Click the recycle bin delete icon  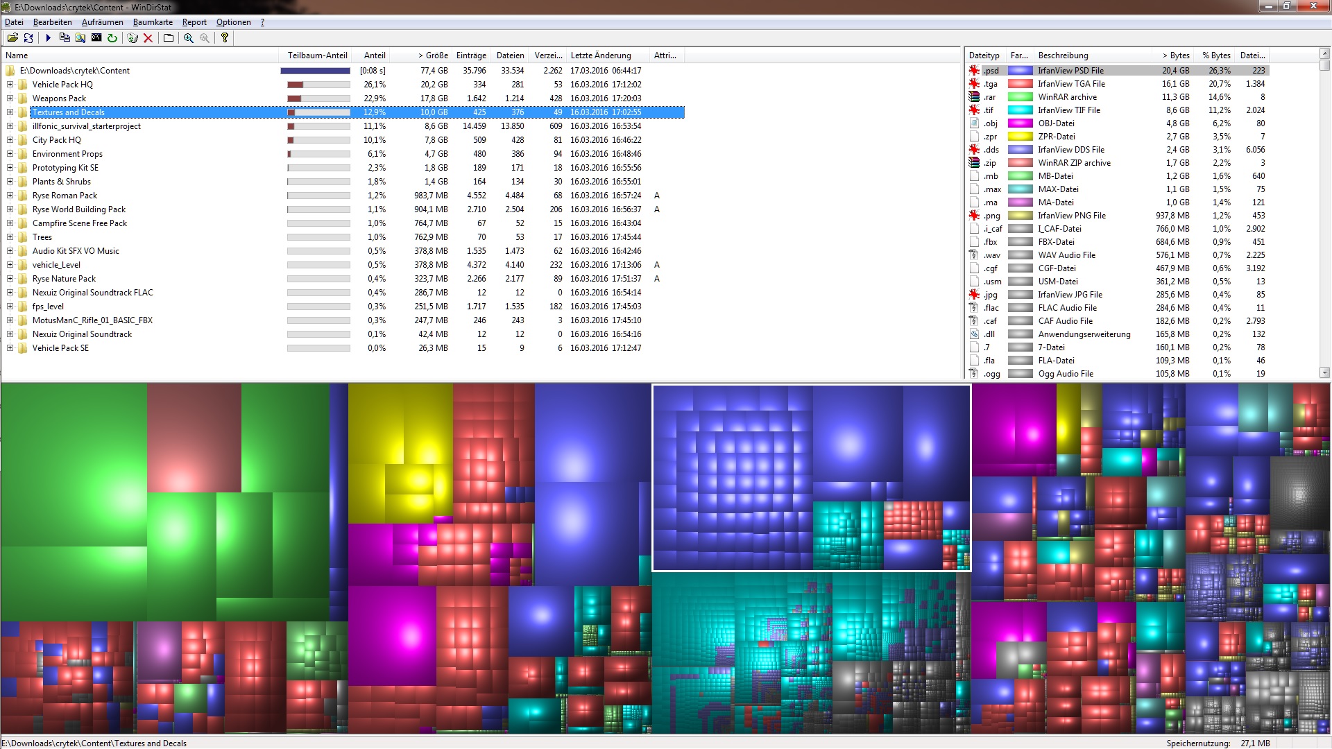pyautogui.click(x=133, y=38)
